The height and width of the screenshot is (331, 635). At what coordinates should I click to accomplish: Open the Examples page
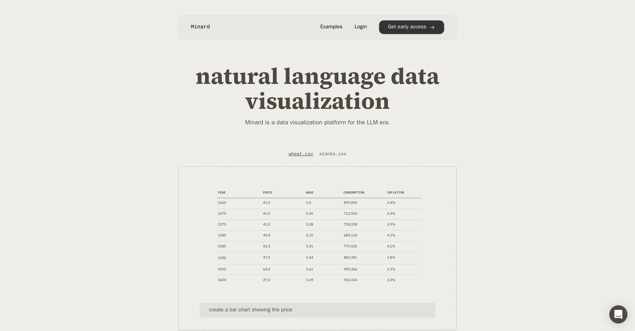point(331,27)
